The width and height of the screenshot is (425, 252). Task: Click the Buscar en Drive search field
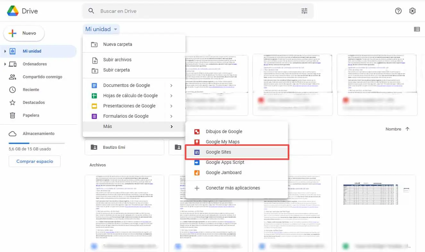click(x=198, y=11)
